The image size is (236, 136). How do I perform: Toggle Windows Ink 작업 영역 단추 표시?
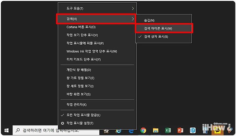97,52
